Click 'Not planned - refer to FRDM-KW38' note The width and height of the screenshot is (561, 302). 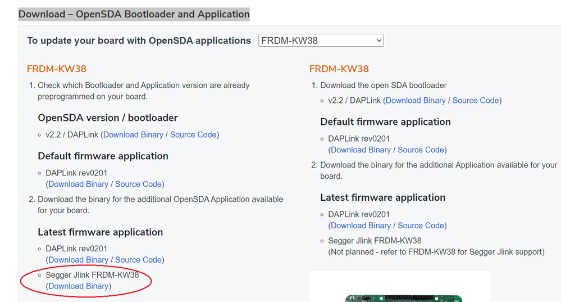point(436,252)
